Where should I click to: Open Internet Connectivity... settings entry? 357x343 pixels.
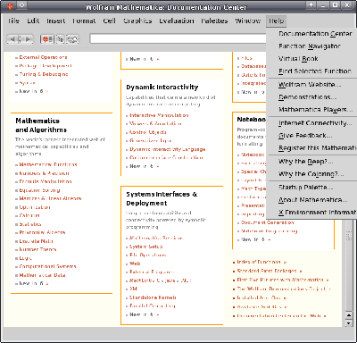click(312, 123)
